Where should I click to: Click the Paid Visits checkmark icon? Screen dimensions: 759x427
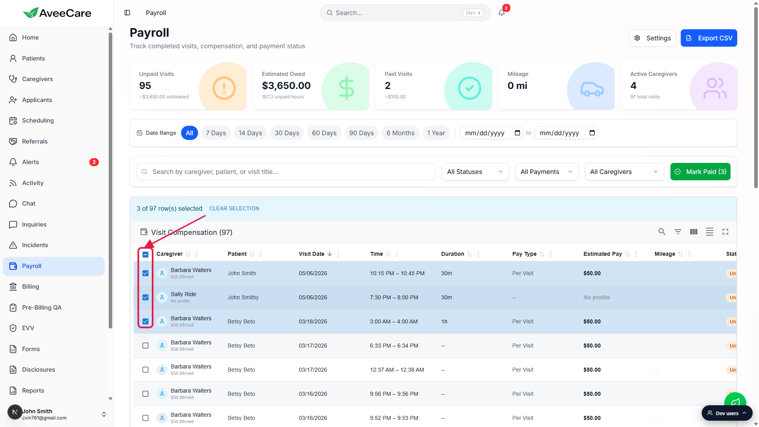(x=470, y=88)
